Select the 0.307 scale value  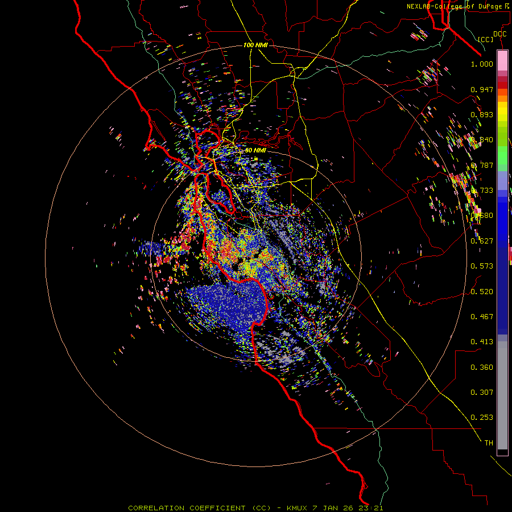coord(482,393)
